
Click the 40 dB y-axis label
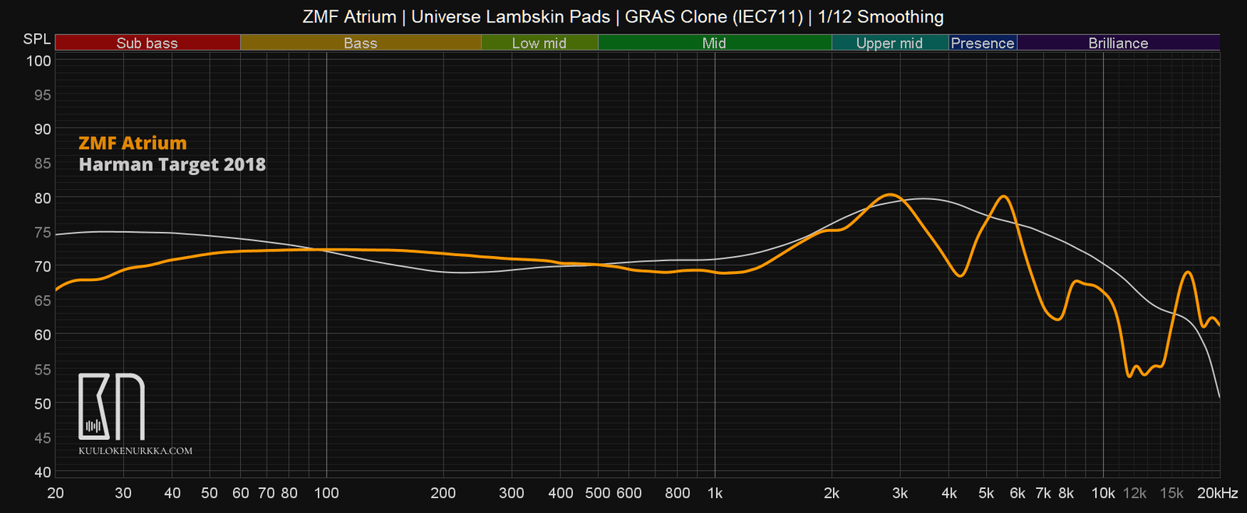tap(42, 473)
